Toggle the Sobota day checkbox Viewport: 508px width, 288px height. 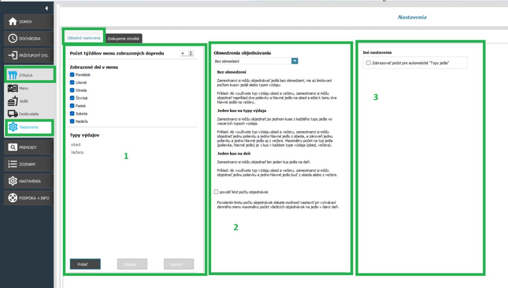point(72,113)
